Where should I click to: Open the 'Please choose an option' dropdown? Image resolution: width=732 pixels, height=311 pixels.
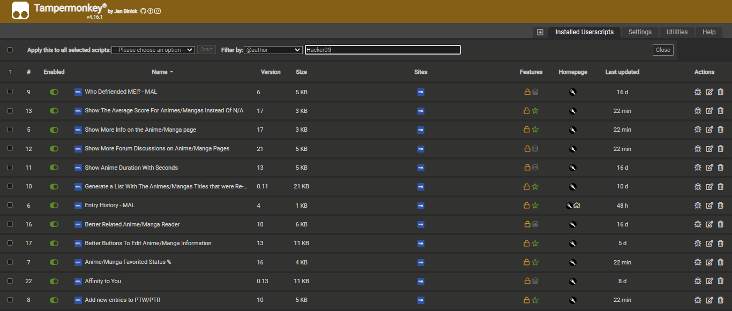(x=153, y=50)
